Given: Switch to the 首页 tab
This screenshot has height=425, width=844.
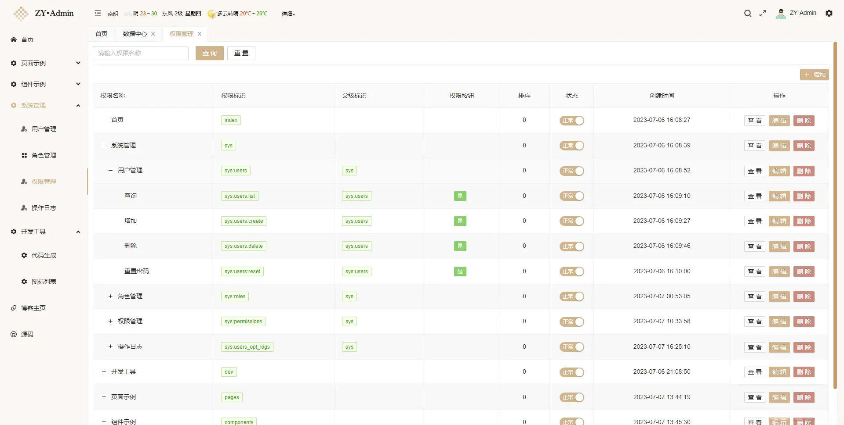Looking at the screenshot, I should [x=102, y=34].
